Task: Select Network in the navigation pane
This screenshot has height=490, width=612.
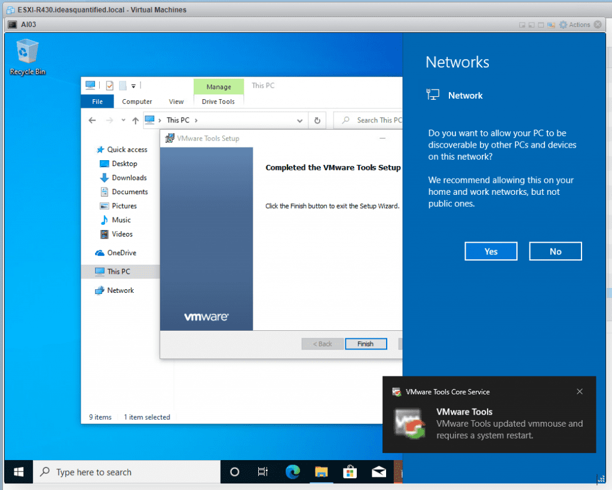Action: (114, 290)
